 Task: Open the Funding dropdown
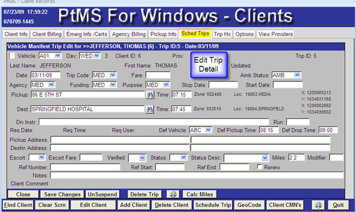[x=113, y=85]
